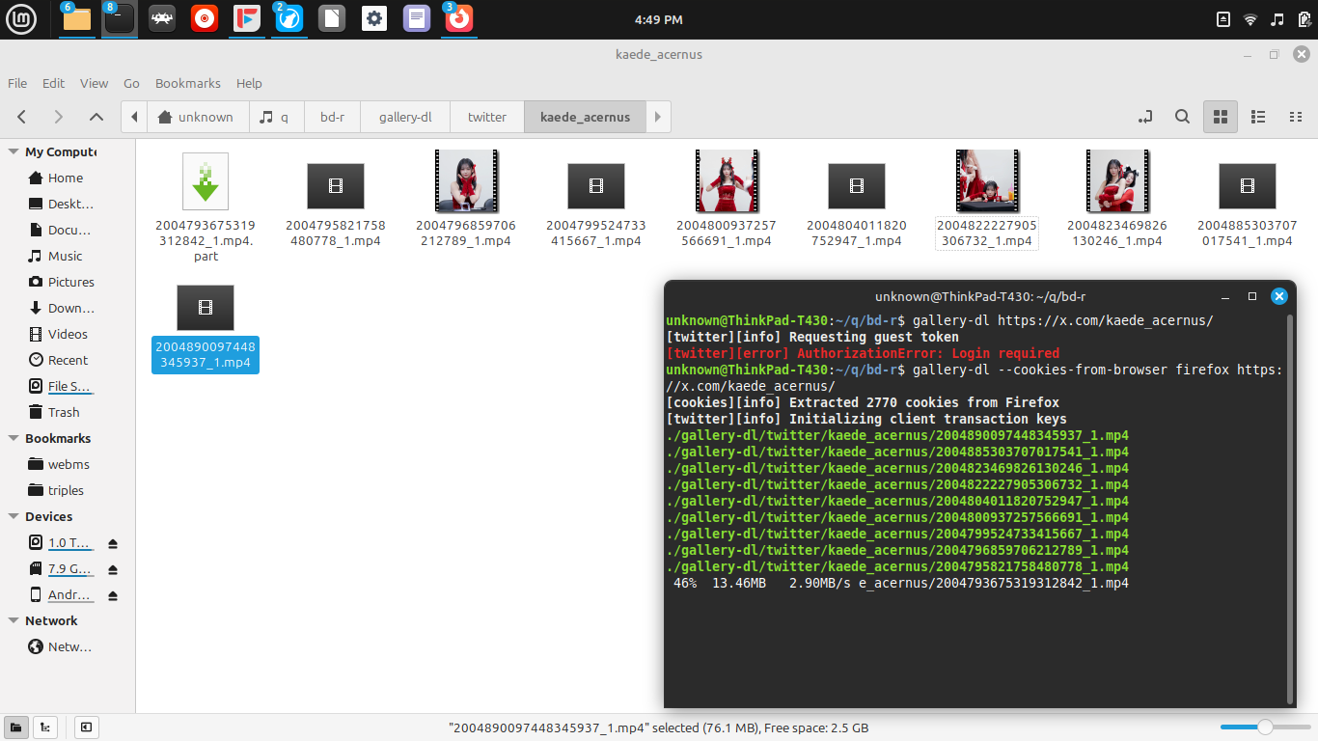Open the File menu
This screenshot has width=1318, height=741.
[17, 83]
